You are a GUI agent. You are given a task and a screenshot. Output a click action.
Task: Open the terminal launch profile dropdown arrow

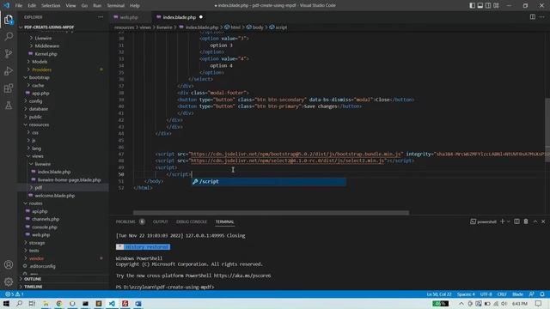[509, 221]
